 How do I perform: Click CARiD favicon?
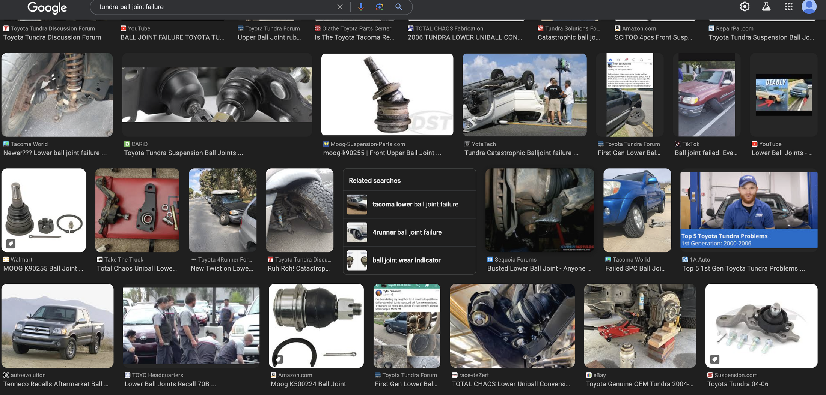point(127,144)
